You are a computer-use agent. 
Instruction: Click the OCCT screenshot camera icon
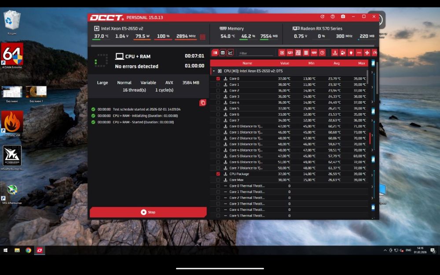[x=343, y=17]
